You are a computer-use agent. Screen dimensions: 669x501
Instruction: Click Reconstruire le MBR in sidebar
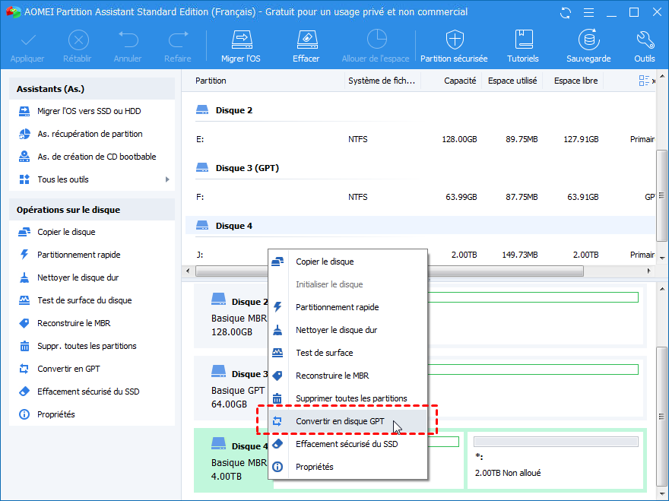point(74,323)
